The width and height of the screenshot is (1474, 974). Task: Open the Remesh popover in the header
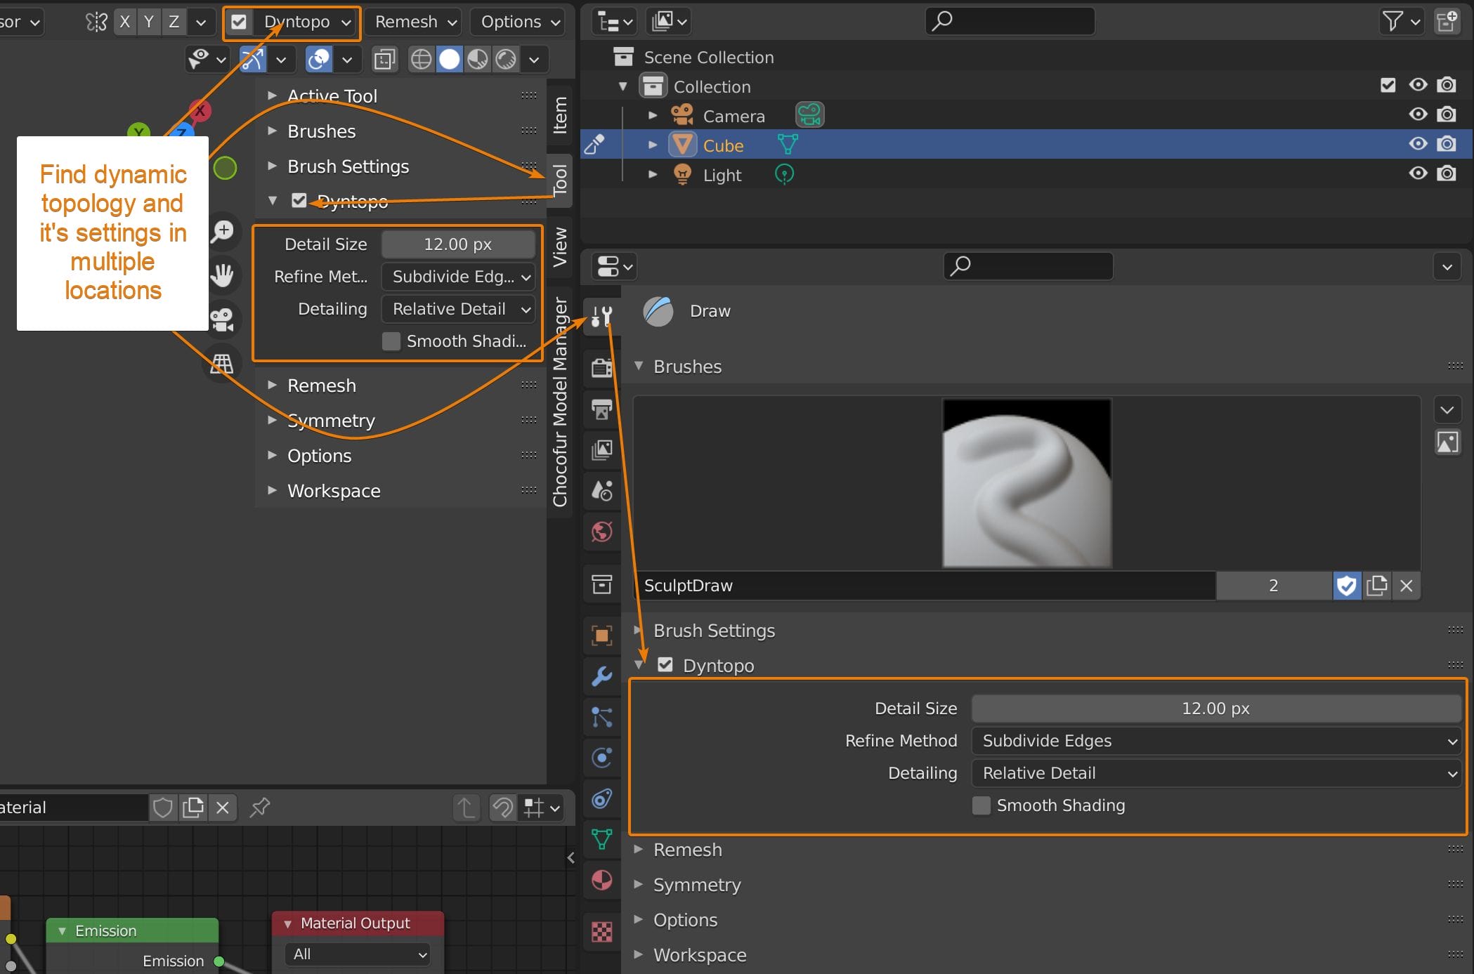(x=412, y=22)
